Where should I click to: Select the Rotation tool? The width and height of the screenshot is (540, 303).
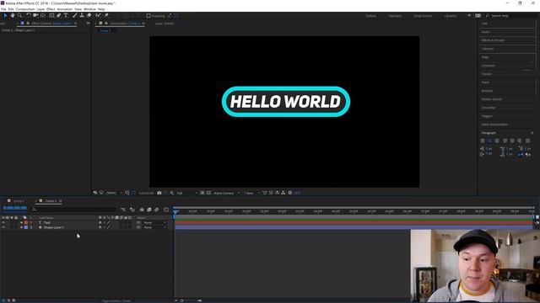coord(29,15)
